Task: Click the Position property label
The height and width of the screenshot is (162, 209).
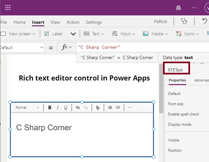Action: pyautogui.click(x=175, y=150)
